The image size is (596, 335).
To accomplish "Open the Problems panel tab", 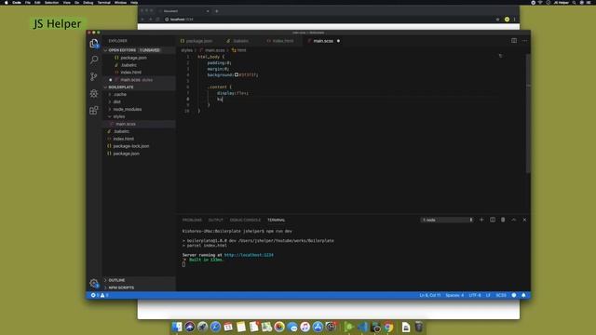I will click(192, 220).
